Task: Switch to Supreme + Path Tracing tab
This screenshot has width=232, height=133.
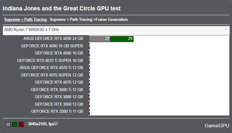Action: point(26,20)
